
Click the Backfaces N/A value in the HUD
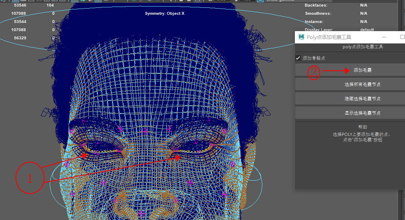(x=364, y=5)
